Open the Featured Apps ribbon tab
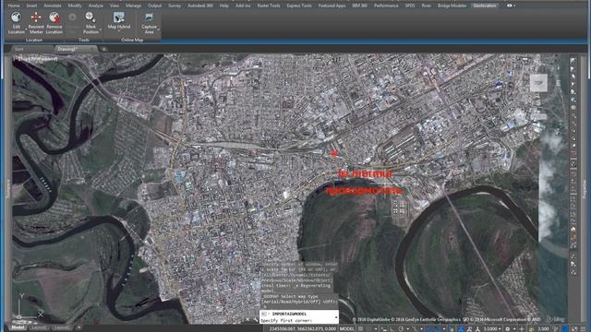This screenshot has width=591, height=332. pos(332,6)
